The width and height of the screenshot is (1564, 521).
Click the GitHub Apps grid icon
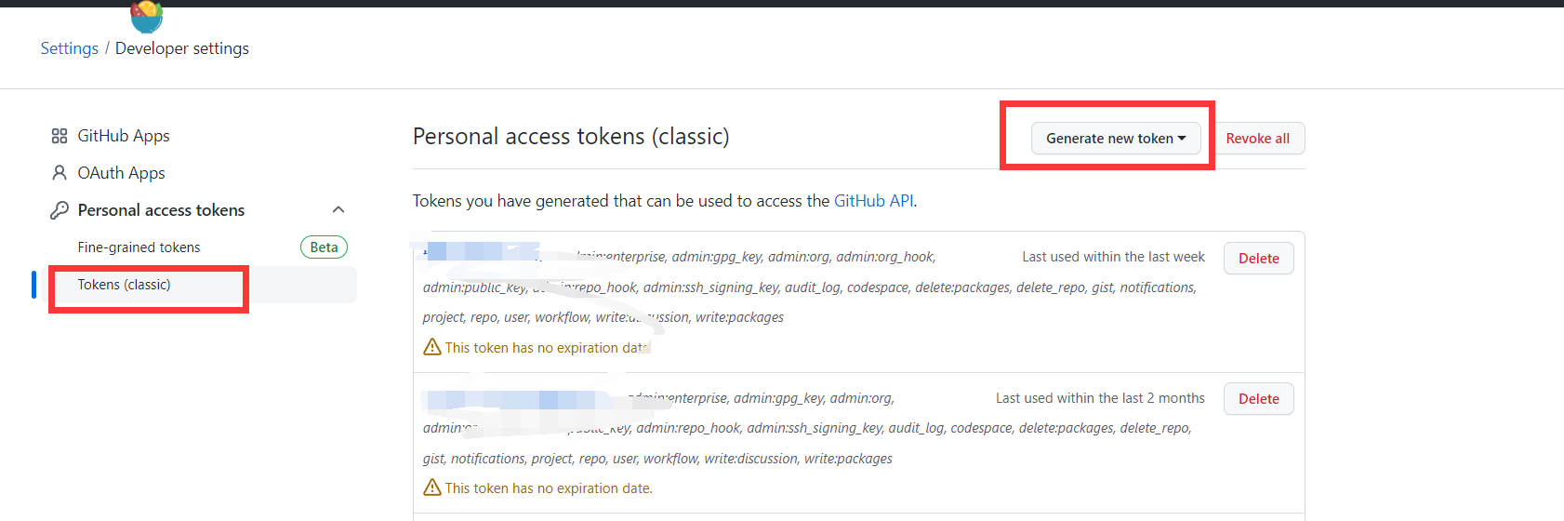pos(60,136)
